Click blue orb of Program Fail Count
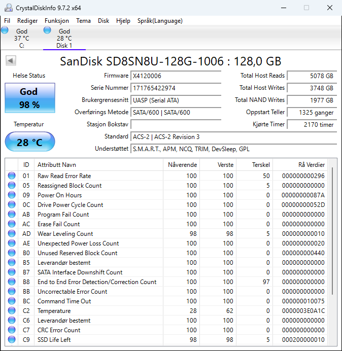The image size is (342, 351). [12, 214]
